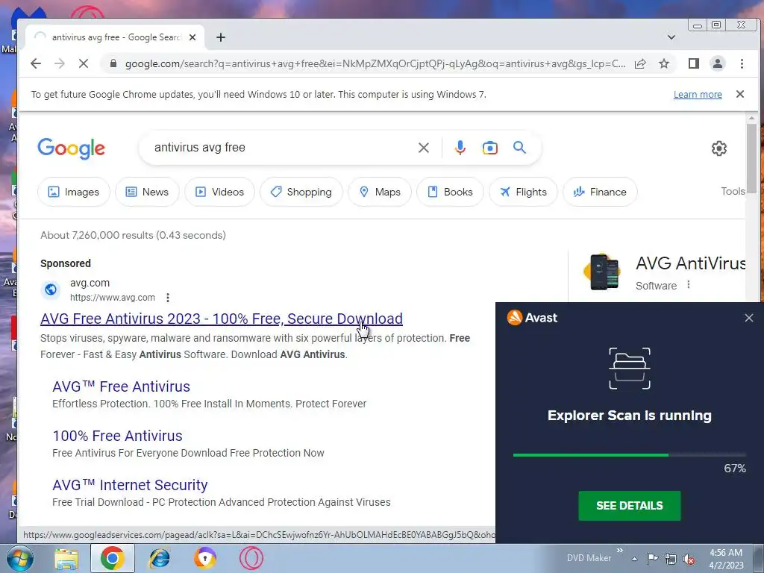
Task: Click the Avast logo in popup
Action: pos(532,318)
